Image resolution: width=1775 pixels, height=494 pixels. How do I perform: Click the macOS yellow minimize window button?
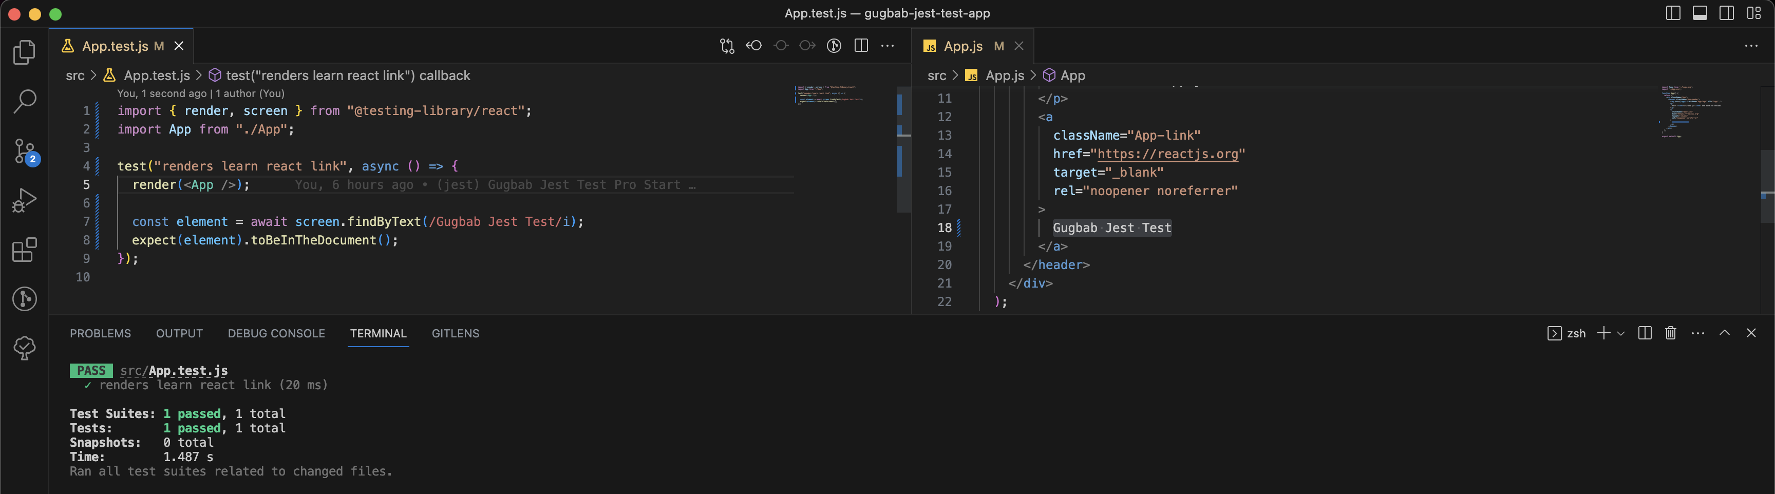click(x=35, y=14)
